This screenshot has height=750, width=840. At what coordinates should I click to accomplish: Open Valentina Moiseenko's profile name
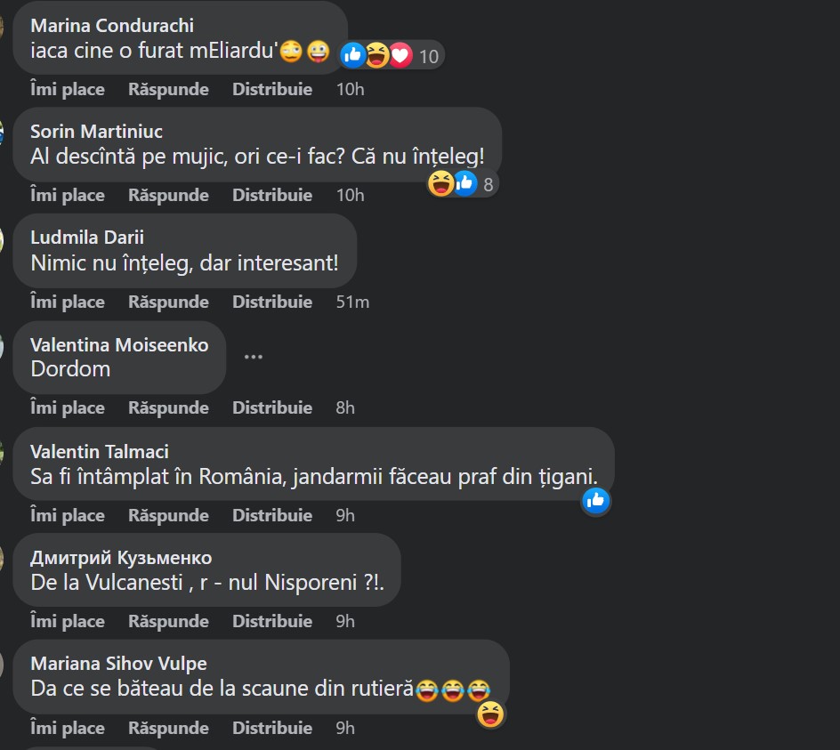pyautogui.click(x=119, y=345)
